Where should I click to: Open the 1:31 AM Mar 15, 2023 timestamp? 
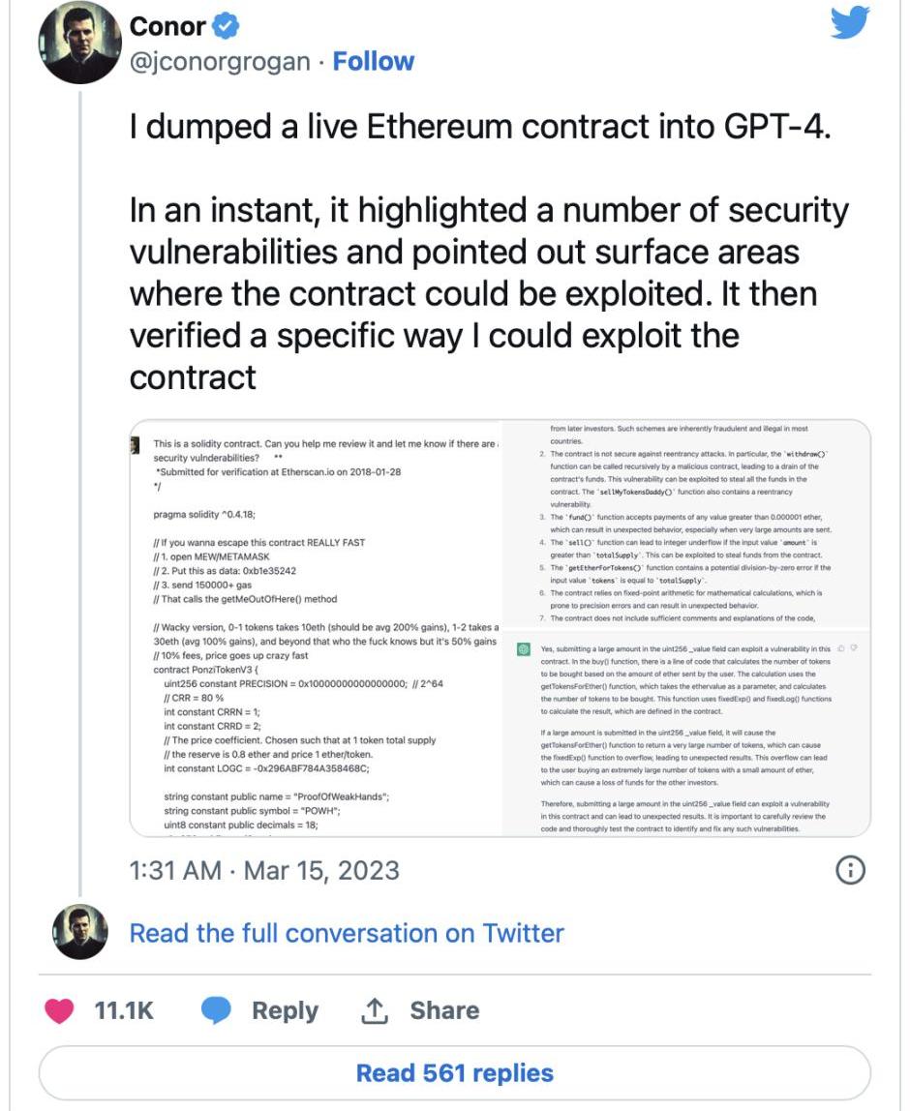[x=264, y=870]
